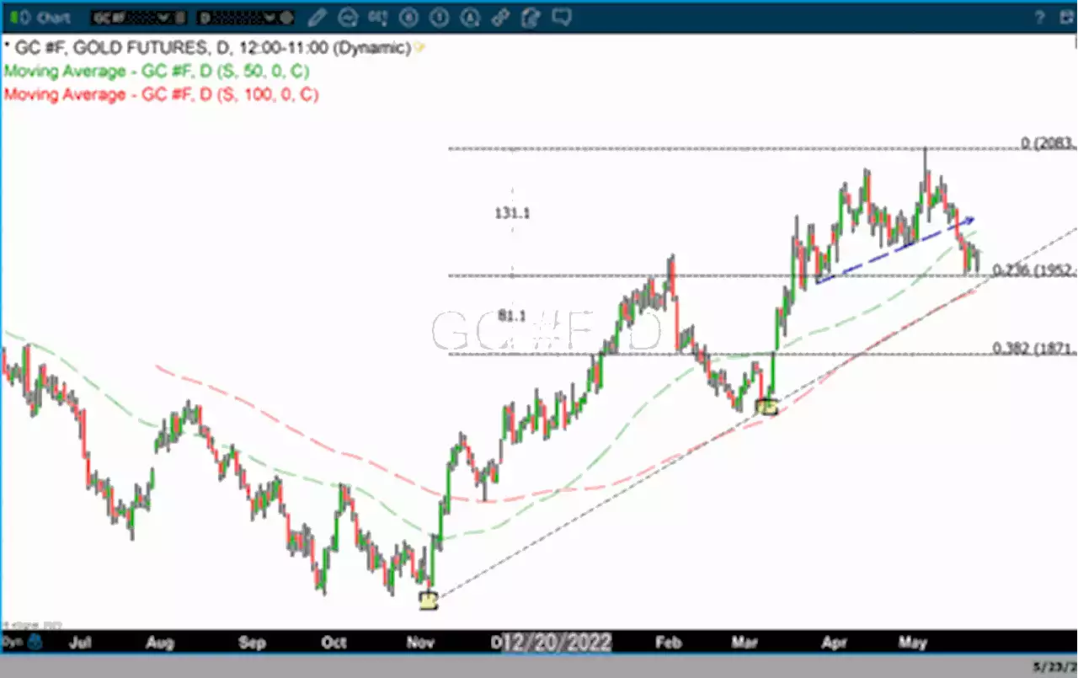Viewport: 1078px width, 678px height.
Task: Click the circled S toolbar icon
Action: tap(408, 17)
